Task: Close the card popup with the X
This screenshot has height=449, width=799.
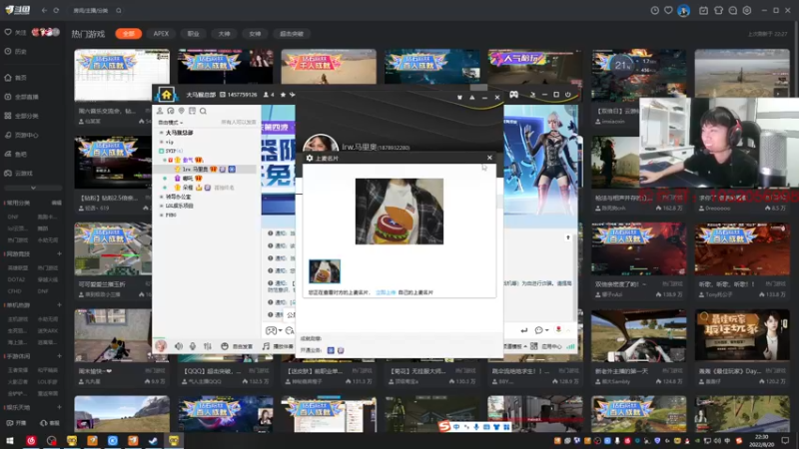Action: pos(489,158)
